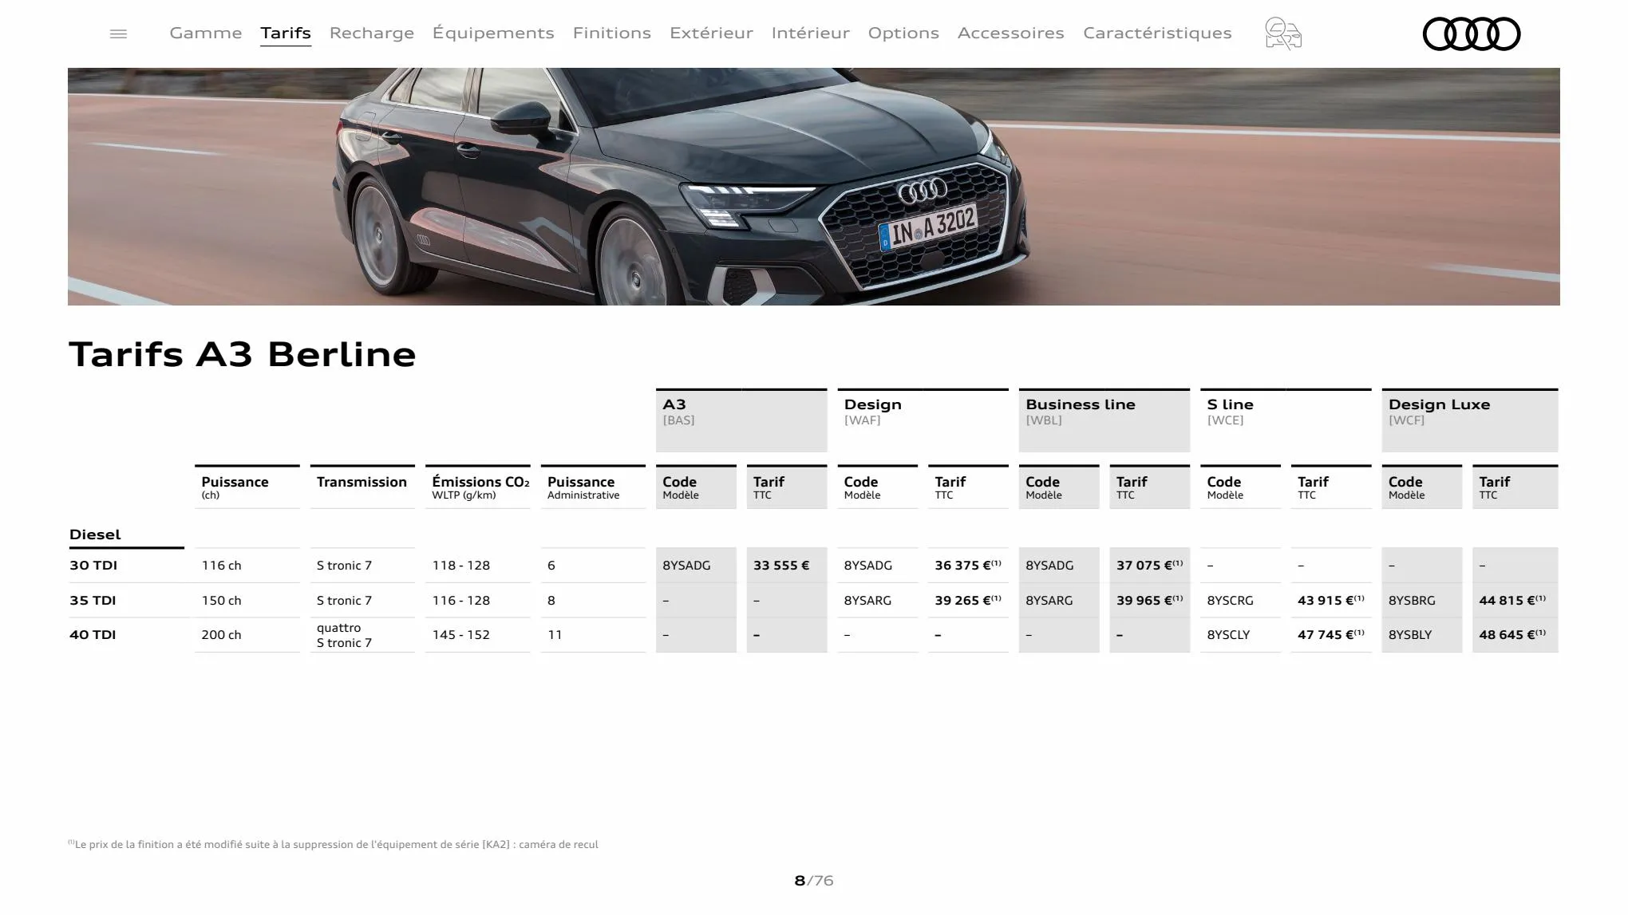Click the 150 ch power value

point(221,601)
